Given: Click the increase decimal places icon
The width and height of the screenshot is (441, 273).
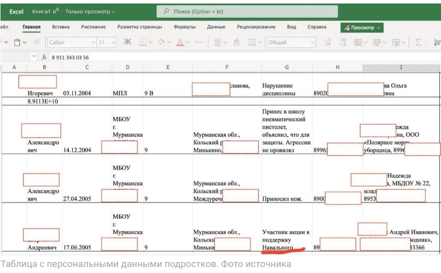Looking at the screenshot, I should (328, 42).
